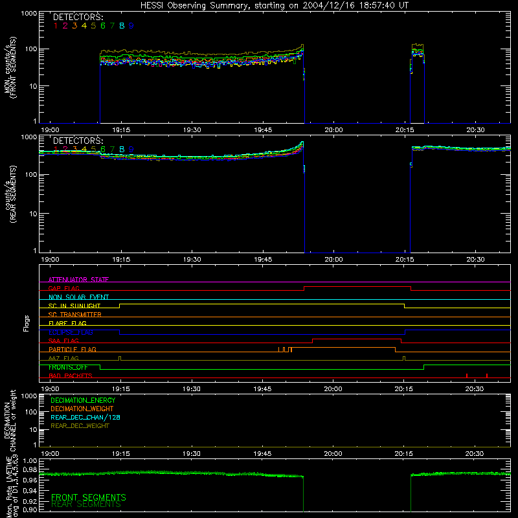Click the DECIMATION CHANNEL or weight axis title
This screenshot has width=518, height=518.
[x=10, y=420]
